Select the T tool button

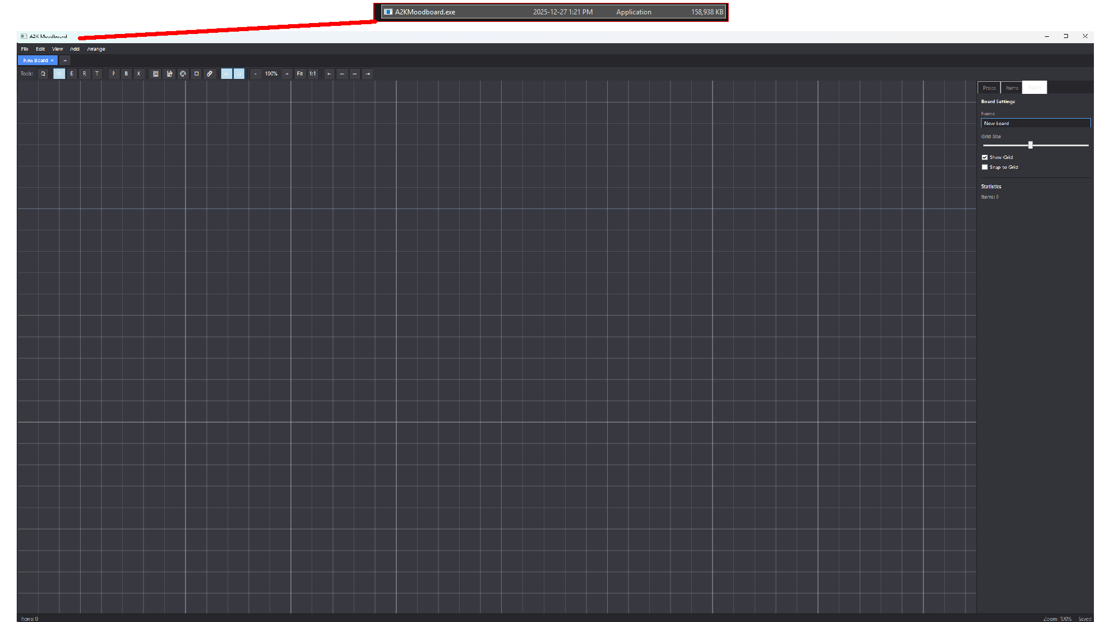[97, 74]
